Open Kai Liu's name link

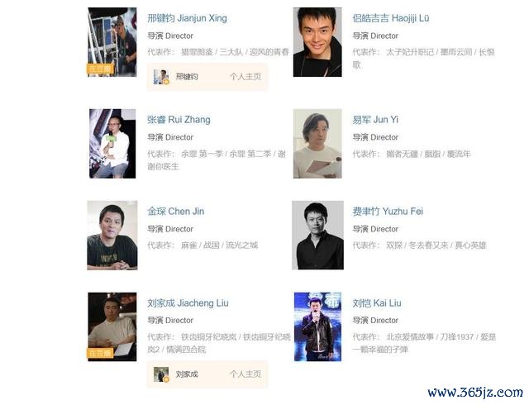(377, 303)
